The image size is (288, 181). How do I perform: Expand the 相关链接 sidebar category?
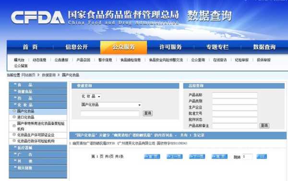38,168
